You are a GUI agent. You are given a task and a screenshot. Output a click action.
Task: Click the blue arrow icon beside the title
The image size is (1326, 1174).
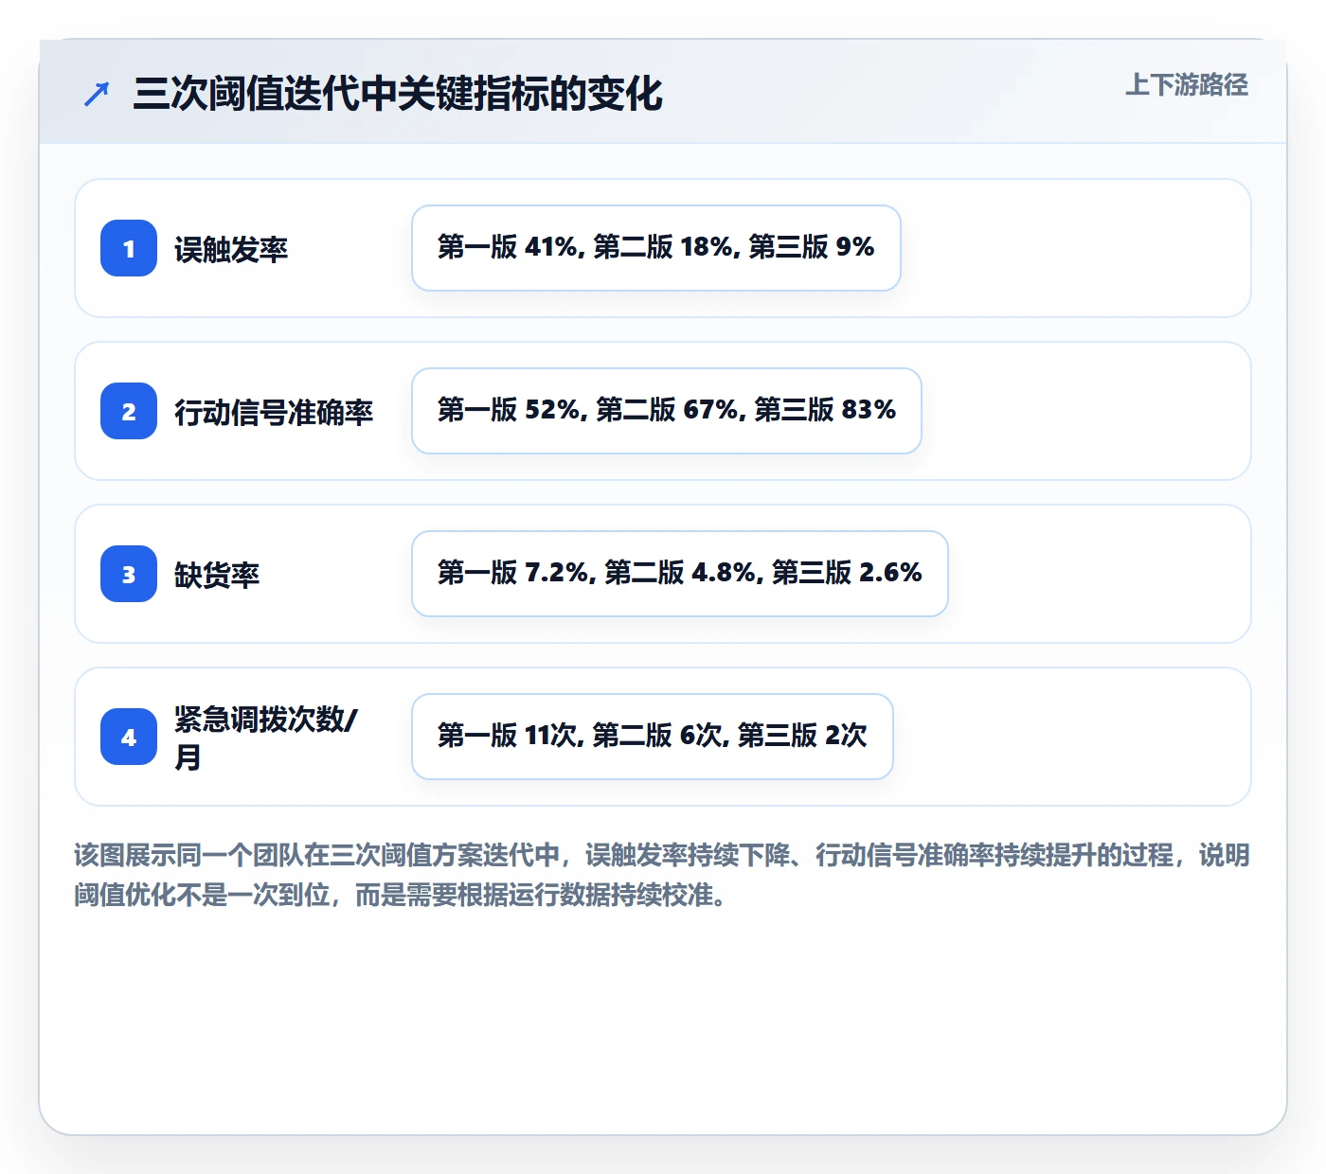(x=97, y=94)
